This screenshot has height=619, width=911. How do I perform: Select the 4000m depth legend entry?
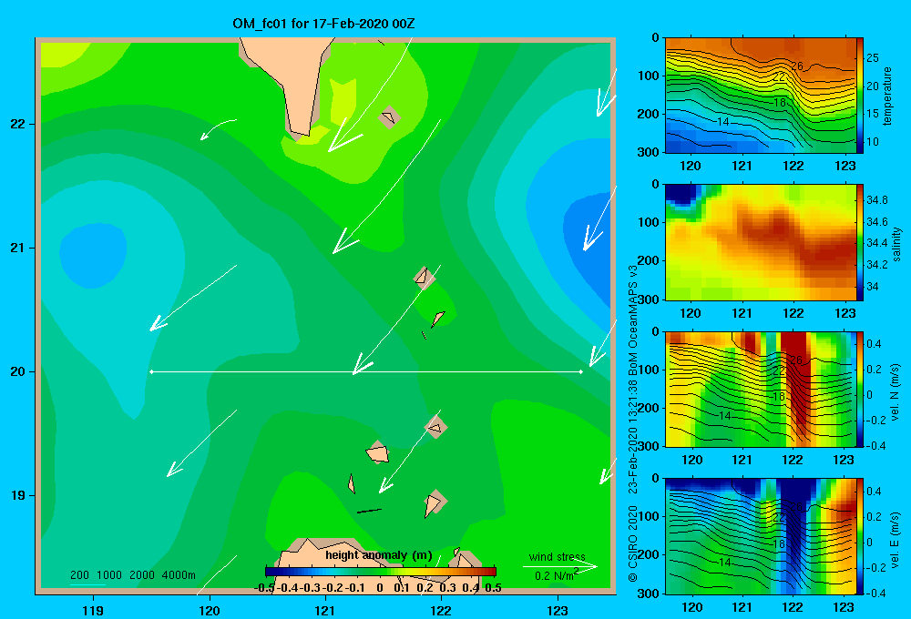[x=179, y=575]
